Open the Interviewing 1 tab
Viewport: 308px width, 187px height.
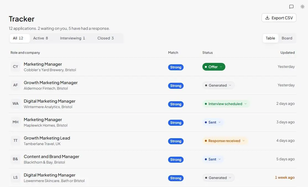click(72, 38)
